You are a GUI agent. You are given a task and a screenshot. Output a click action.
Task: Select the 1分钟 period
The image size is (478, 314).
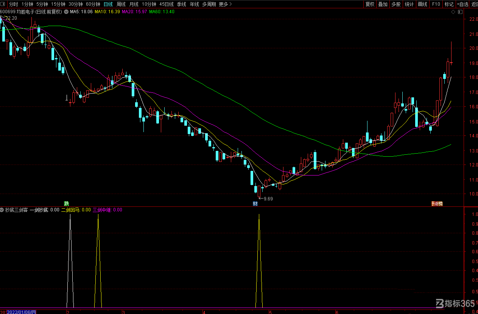coord(27,4)
